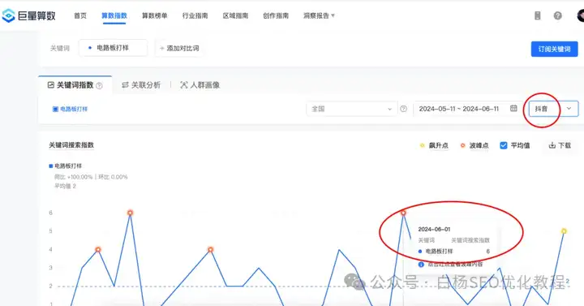Screen dimensions: 584x306
Task: Click the highest peak marker at left of chart
Action: click(x=130, y=213)
